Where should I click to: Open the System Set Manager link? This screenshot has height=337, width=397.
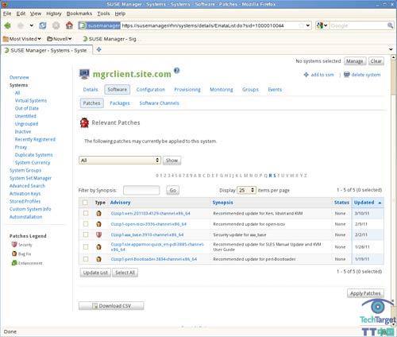tap(30, 178)
